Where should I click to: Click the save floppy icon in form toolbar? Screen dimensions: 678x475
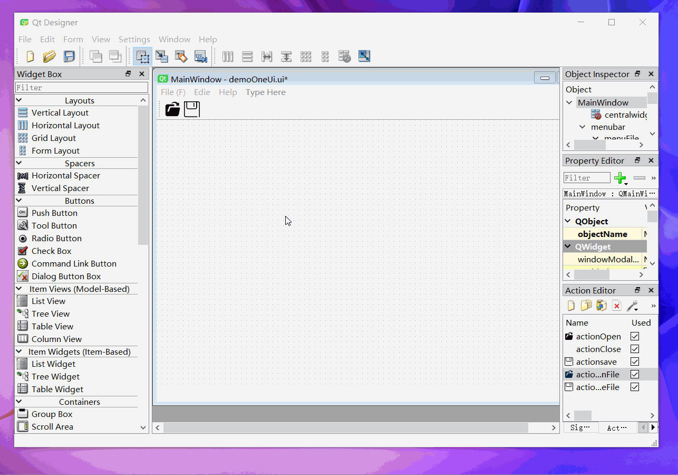click(x=192, y=109)
